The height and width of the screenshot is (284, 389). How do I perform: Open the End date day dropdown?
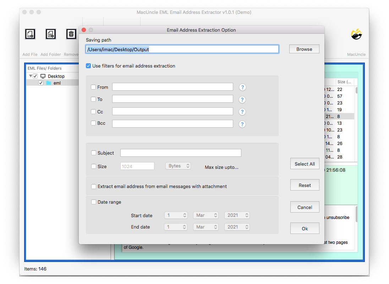(176, 227)
